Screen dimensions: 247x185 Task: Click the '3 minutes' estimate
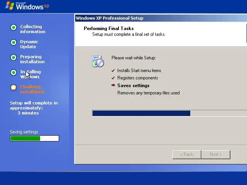point(28,113)
